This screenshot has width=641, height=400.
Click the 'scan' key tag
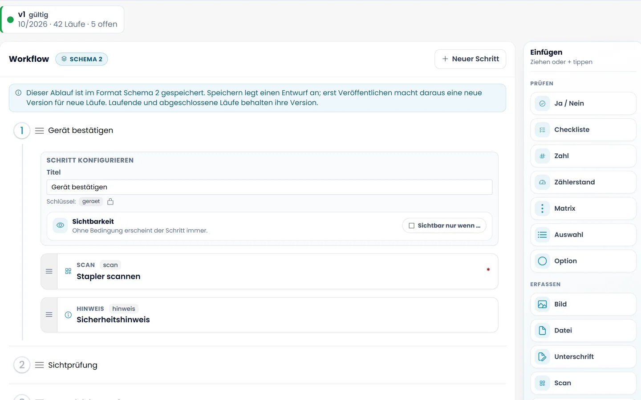(x=110, y=265)
